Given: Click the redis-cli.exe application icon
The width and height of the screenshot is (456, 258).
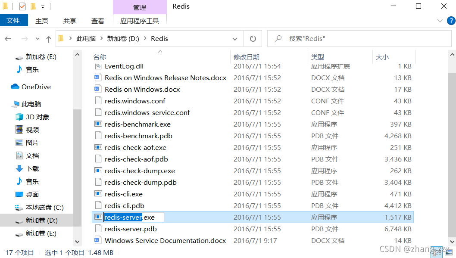Looking at the screenshot, I should 98,193.
